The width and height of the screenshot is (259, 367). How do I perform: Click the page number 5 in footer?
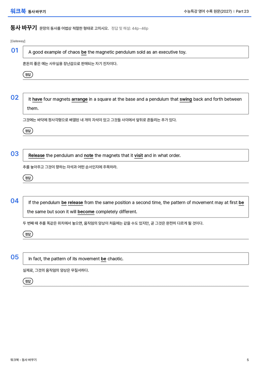pos(248,360)
